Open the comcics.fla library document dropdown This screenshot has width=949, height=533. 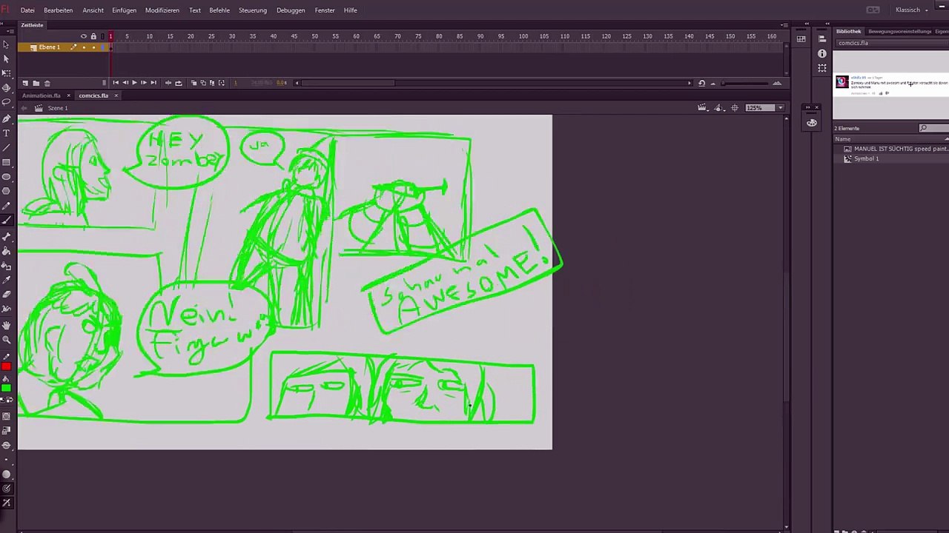point(892,43)
